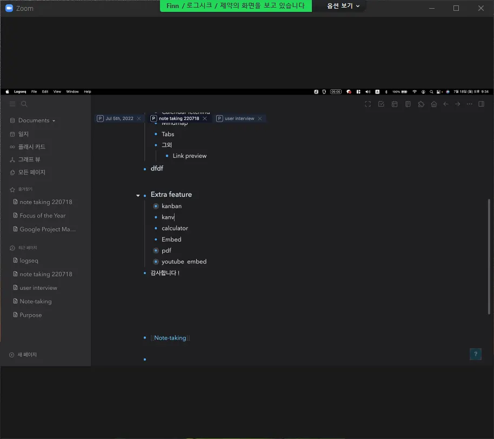The width and height of the screenshot is (494, 439).
Task: Open the three-dots more menu
Action: (x=470, y=104)
